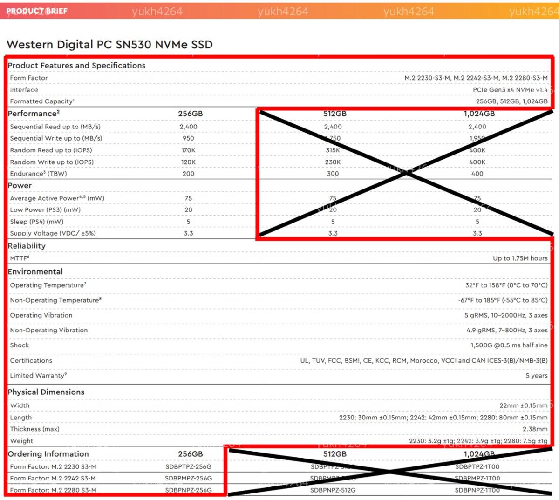Click the "Limited Warranty" label
This screenshot has height=500, width=559.
38,376
